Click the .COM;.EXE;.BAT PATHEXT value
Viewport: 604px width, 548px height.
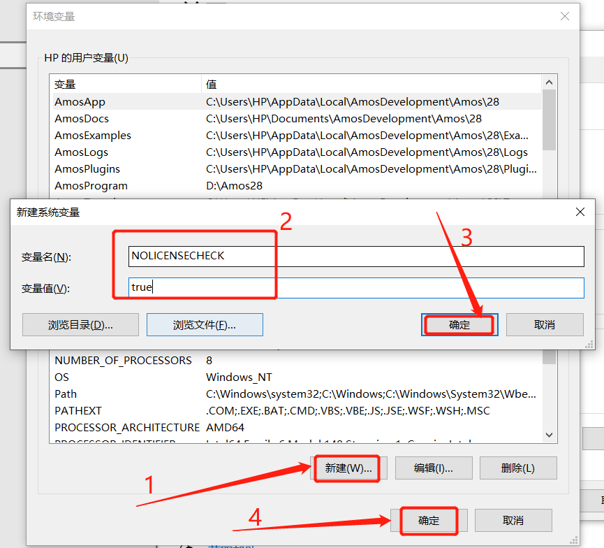point(348,411)
